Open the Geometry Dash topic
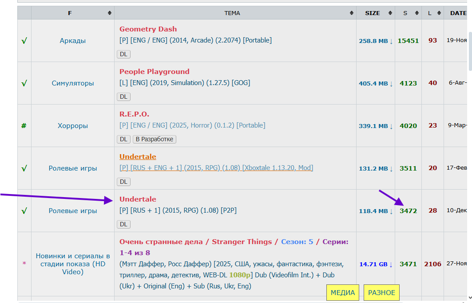472x303 pixels. coord(148,29)
